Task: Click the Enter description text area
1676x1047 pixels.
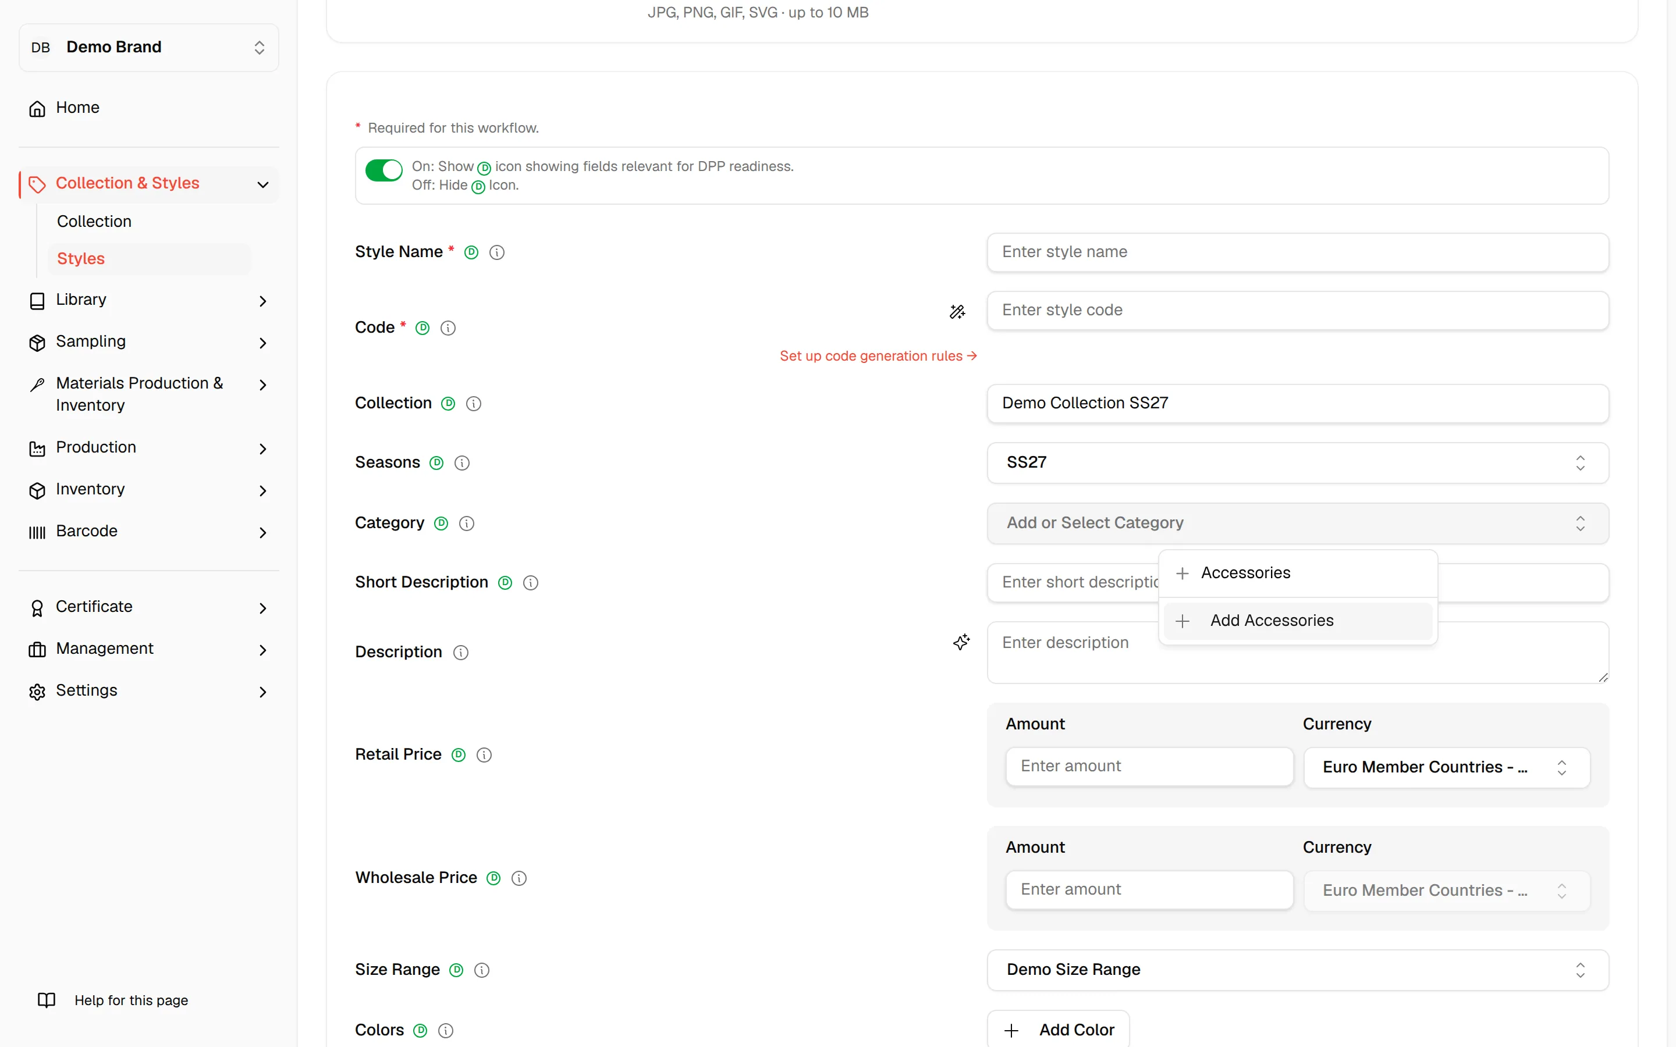Action: click(x=1297, y=652)
